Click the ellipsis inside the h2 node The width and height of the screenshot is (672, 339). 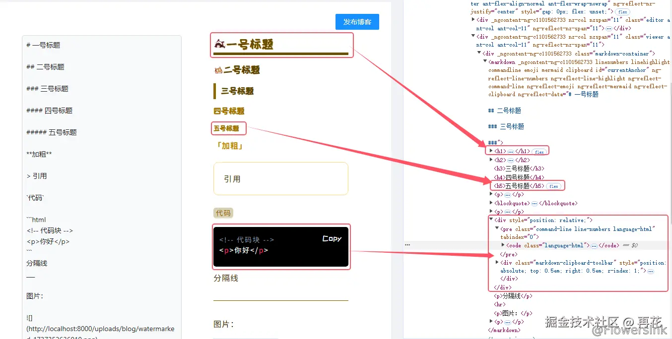[510, 160]
